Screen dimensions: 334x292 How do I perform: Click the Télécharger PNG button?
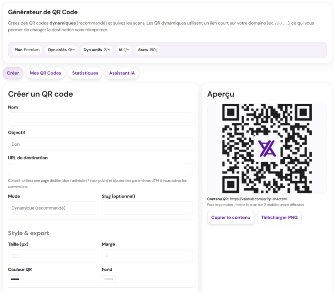[279, 217]
